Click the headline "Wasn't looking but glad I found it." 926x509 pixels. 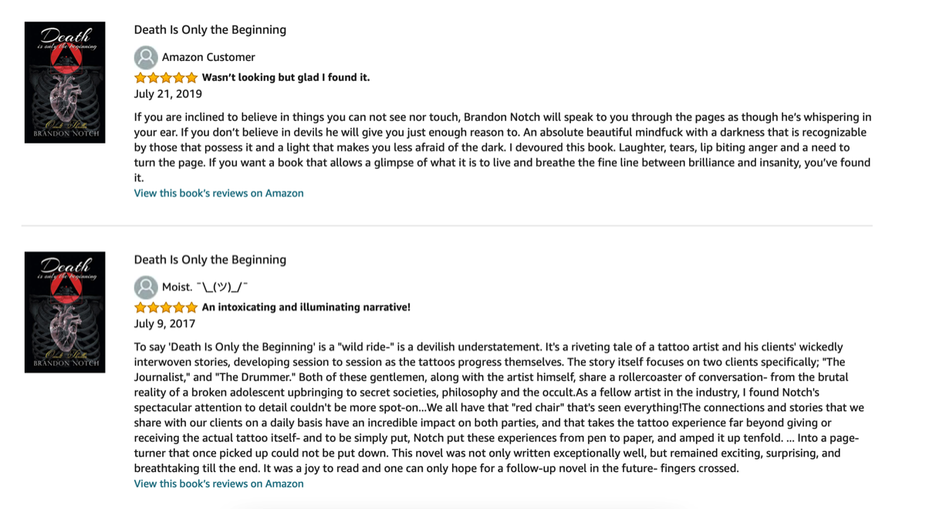[286, 78]
